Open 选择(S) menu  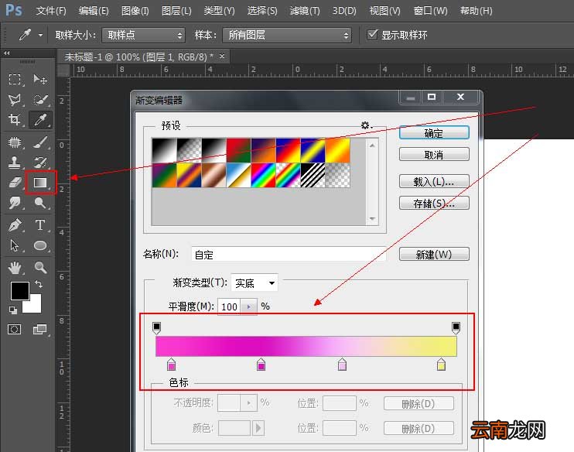pos(262,11)
